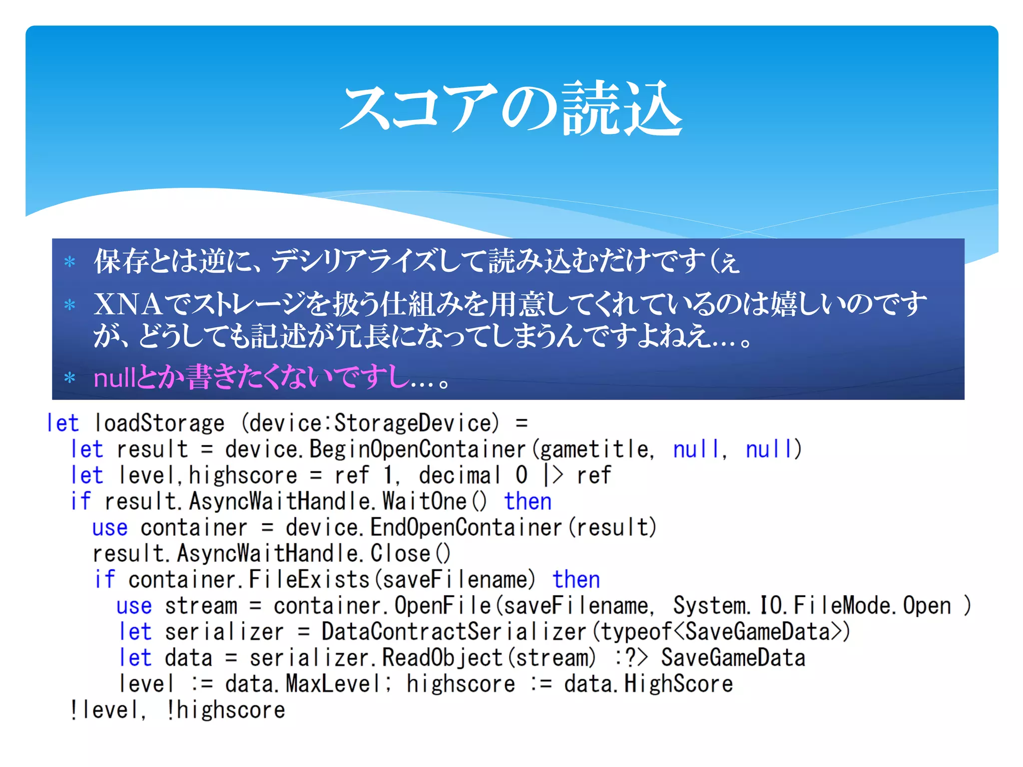Image resolution: width=1023 pixels, height=767 pixels.
Task: Click the slide title スコアの読込
Action: [x=511, y=107]
